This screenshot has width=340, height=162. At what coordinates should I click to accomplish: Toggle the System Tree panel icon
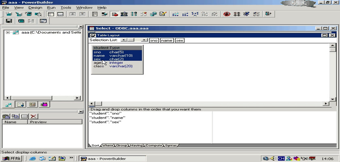(x=51, y=14)
